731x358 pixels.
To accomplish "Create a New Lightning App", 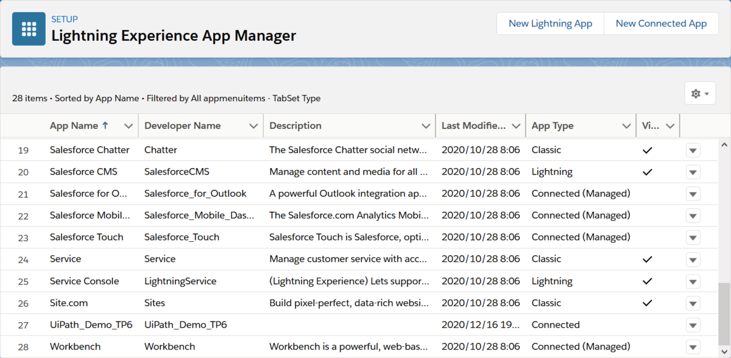I will pos(550,23).
